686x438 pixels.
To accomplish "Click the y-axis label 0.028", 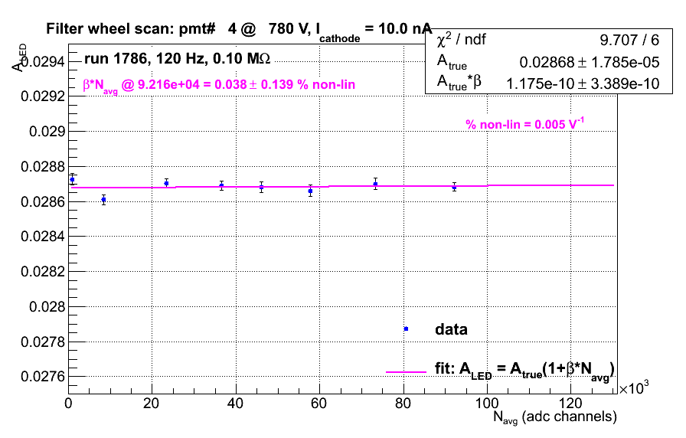I will point(47,307).
